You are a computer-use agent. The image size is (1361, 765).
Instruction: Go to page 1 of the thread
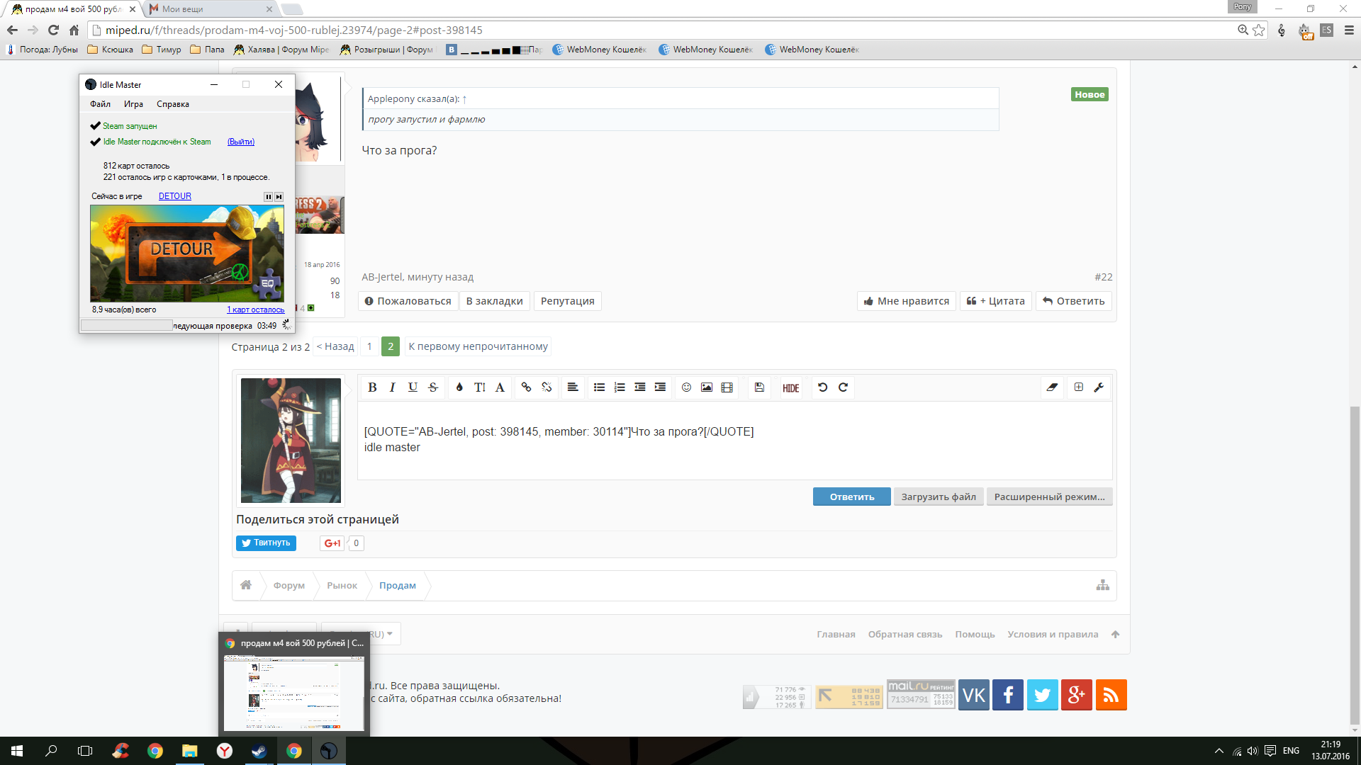tap(369, 346)
